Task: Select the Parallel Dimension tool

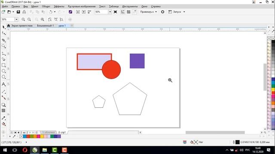Action: 4,92
